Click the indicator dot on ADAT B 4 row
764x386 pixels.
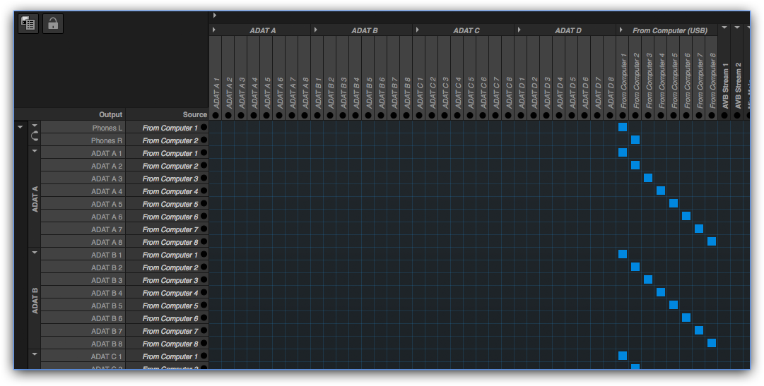pyautogui.click(x=204, y=293)
